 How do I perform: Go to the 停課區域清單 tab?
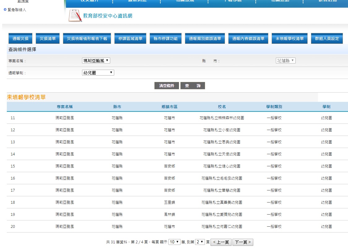point(130,39)
